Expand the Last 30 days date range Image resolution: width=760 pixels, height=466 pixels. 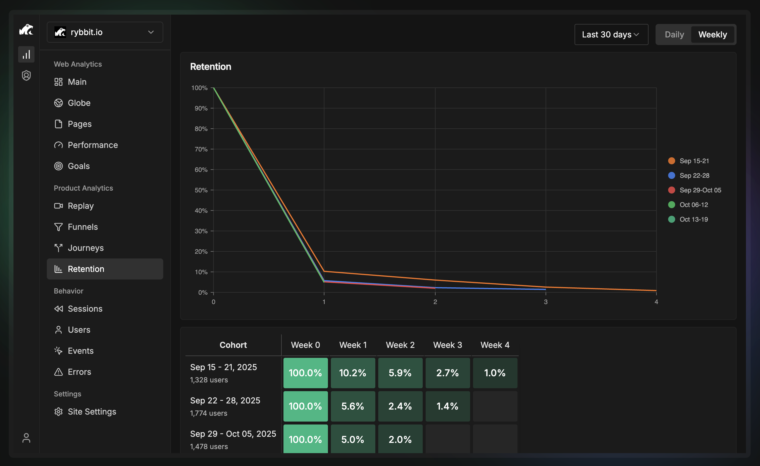611,34
